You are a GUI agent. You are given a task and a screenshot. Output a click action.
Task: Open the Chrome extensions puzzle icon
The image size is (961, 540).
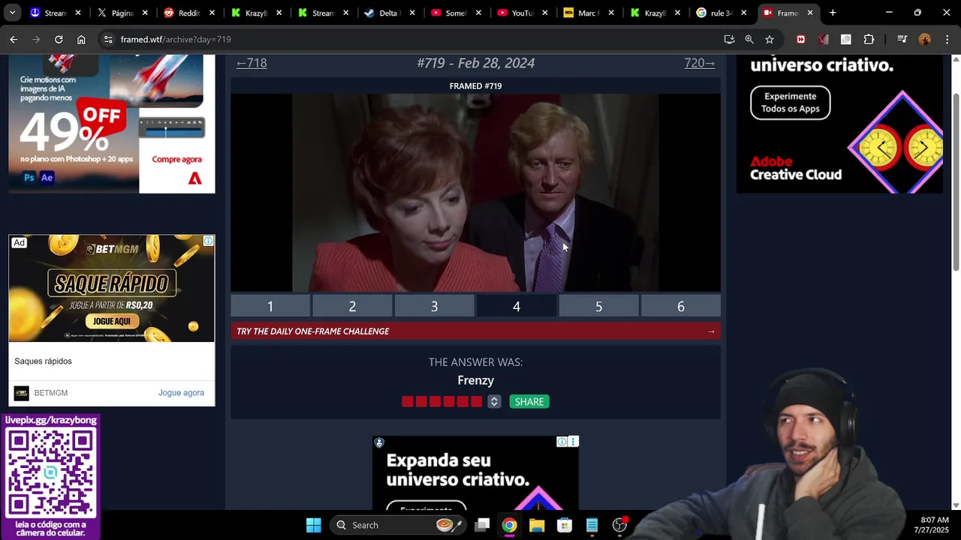point(869,39)
